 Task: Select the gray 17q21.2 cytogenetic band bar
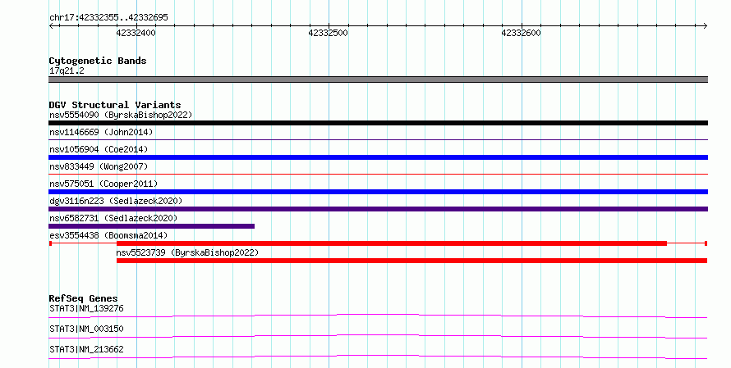pos(378,80)
